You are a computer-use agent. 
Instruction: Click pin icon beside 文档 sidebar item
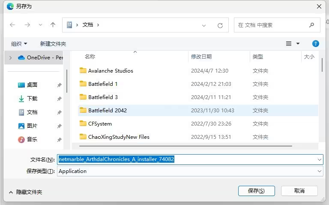[x=60, y=113]
